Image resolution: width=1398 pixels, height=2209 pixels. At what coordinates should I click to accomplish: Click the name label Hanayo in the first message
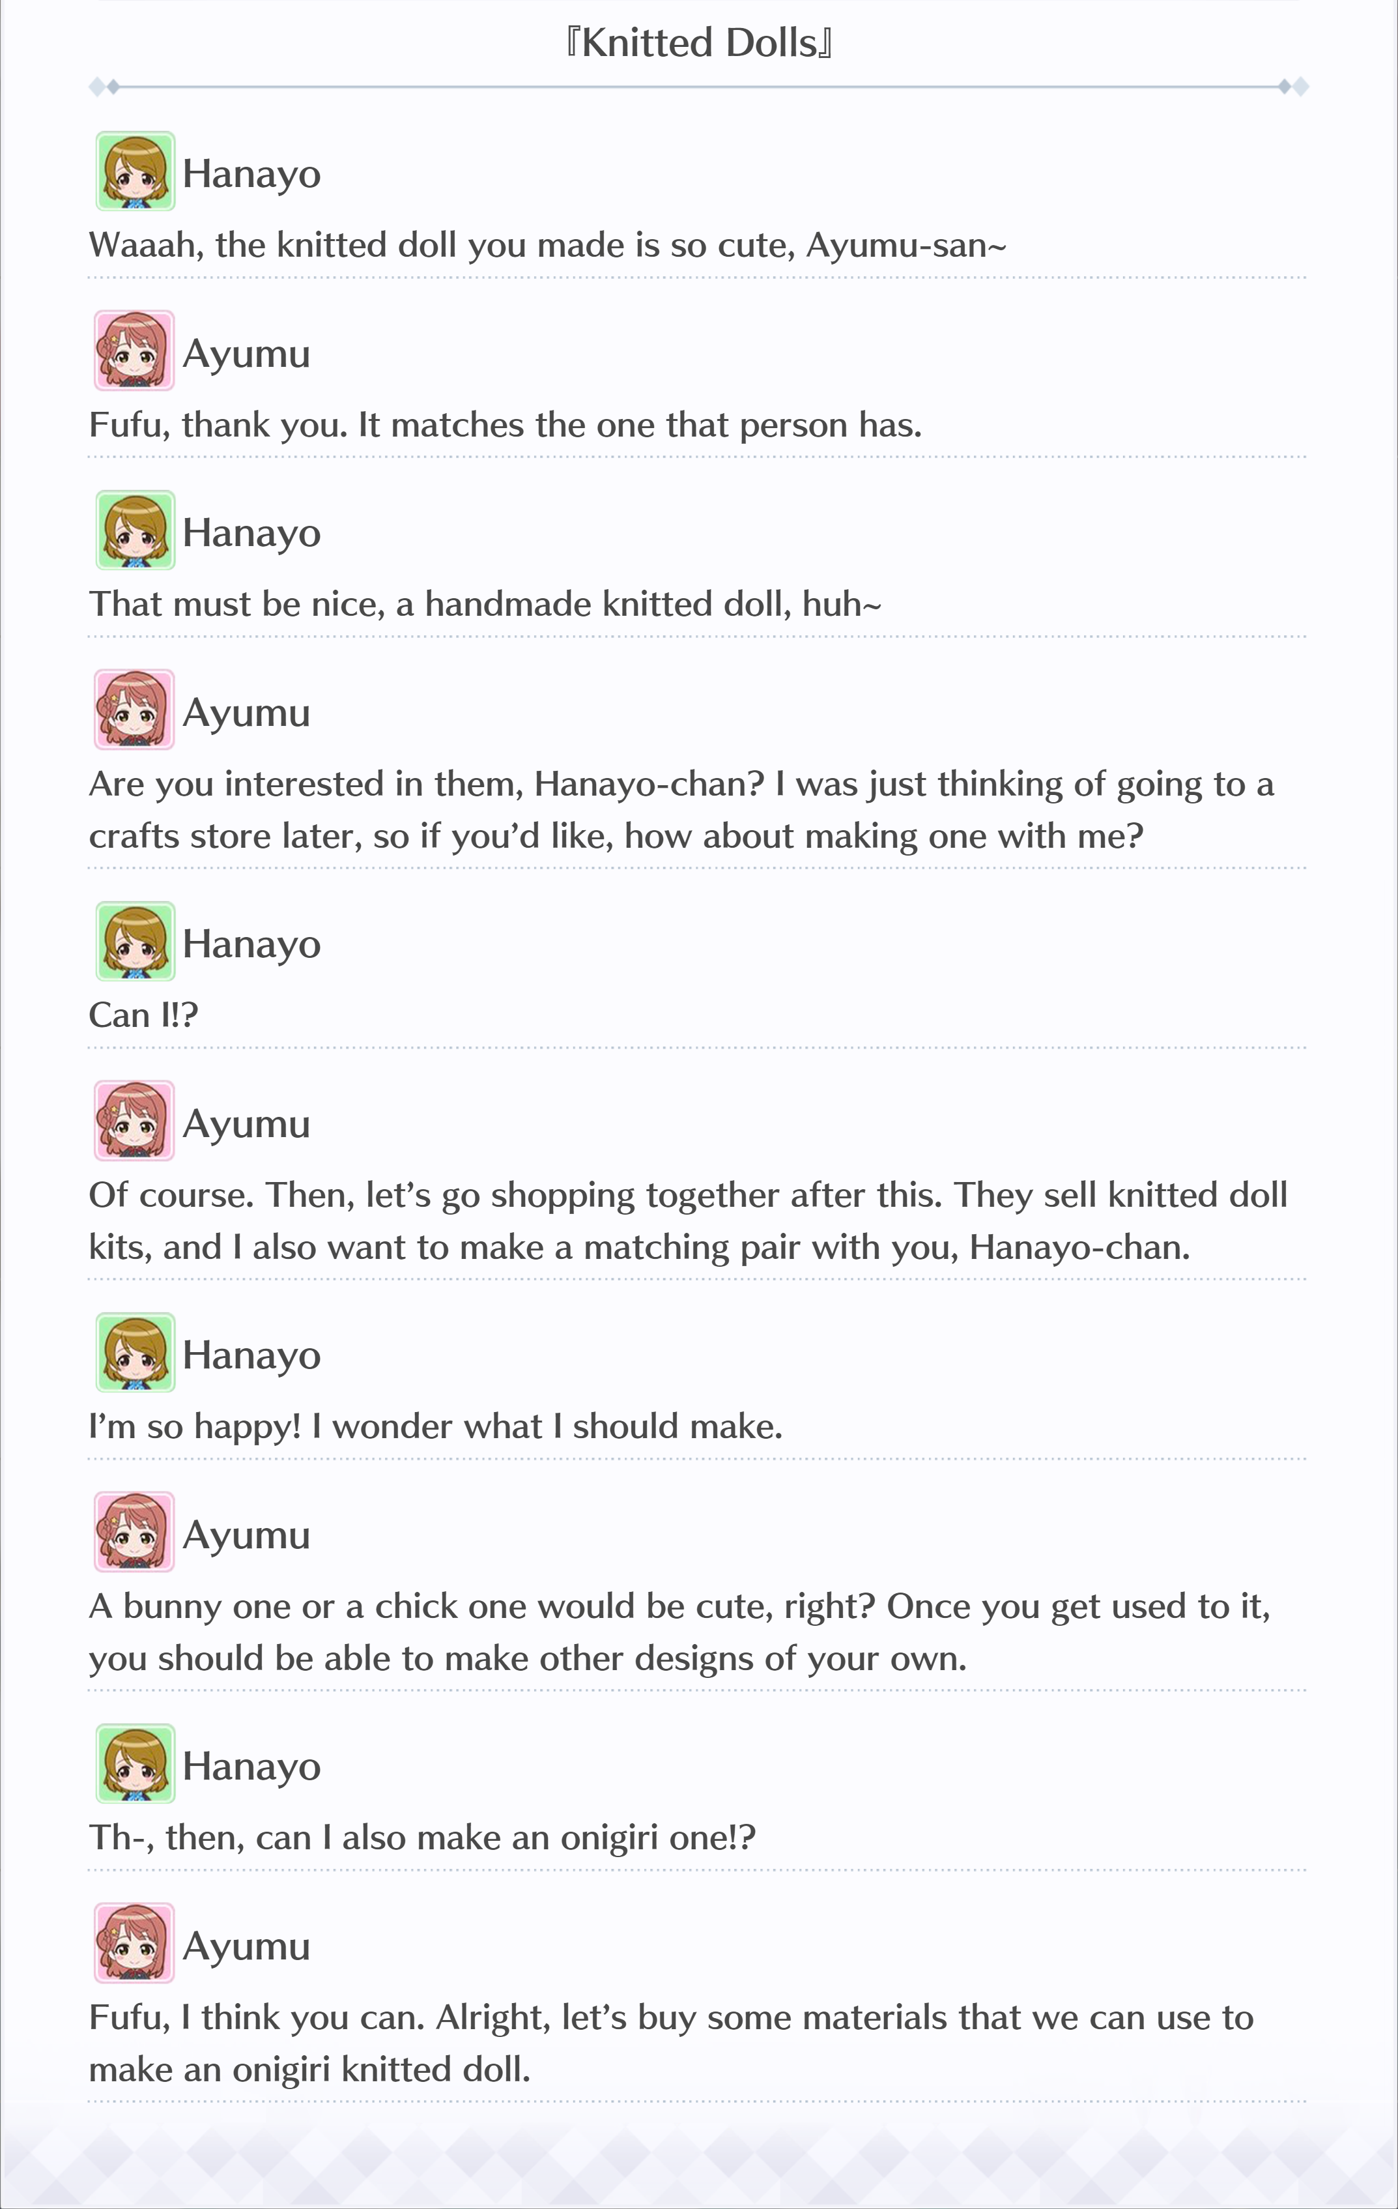pyautogui.click(x=251, y=174)
